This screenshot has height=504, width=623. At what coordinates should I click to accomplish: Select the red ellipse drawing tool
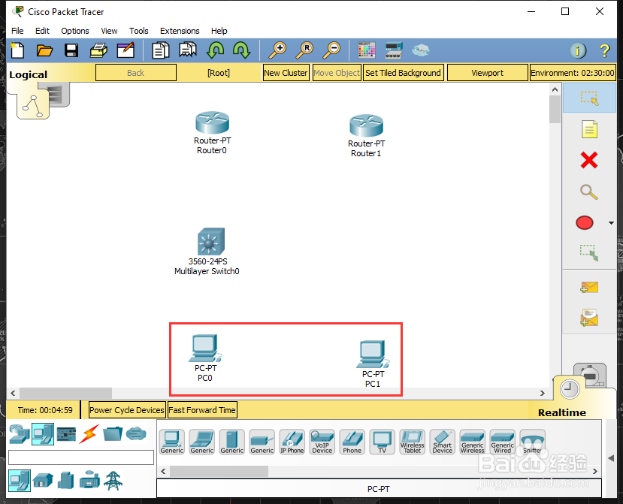585,223
